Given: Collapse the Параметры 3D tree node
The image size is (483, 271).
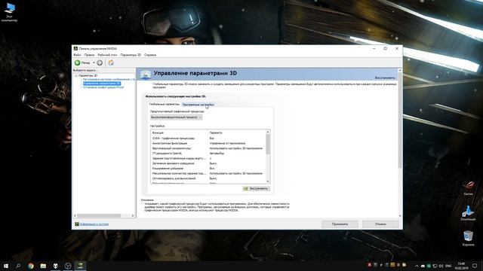Looking at the screenshot, I should pos(75,75).
